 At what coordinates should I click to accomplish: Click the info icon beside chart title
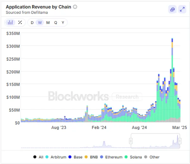75,7
